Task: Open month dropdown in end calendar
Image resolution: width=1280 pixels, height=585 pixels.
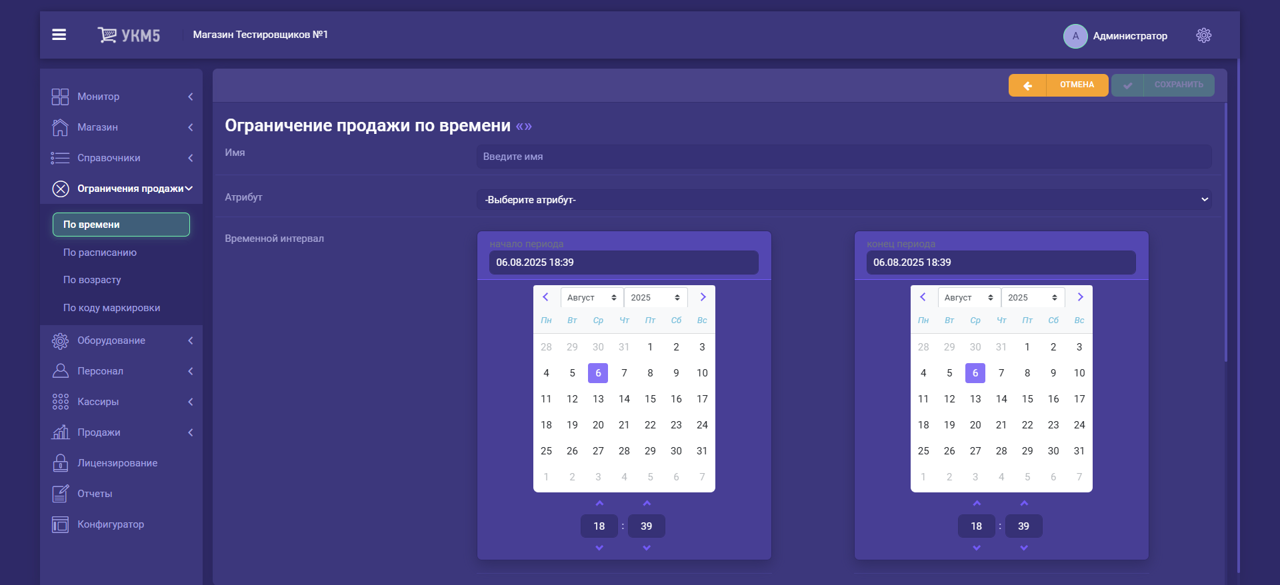Action: pos(969,298)
